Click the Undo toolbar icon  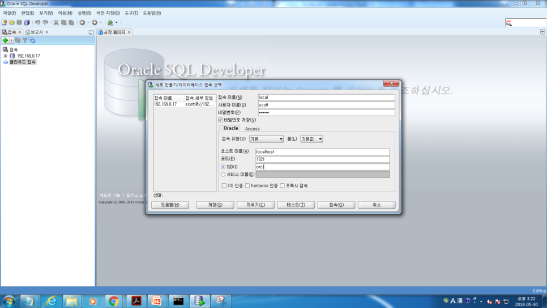click(38, 22)
